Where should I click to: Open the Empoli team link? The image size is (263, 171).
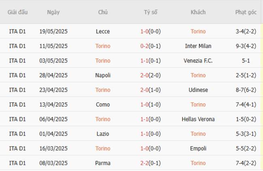[198, 148]
